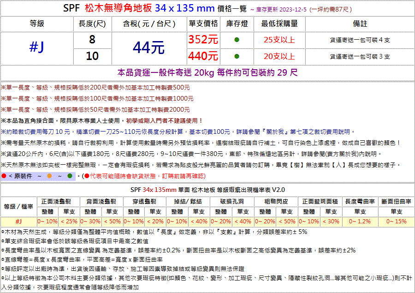Image resolution: width=415 pixels, height=293 pixels.
Task: Click the 斷面扭曲率 column header
Action: coord(396,202)
